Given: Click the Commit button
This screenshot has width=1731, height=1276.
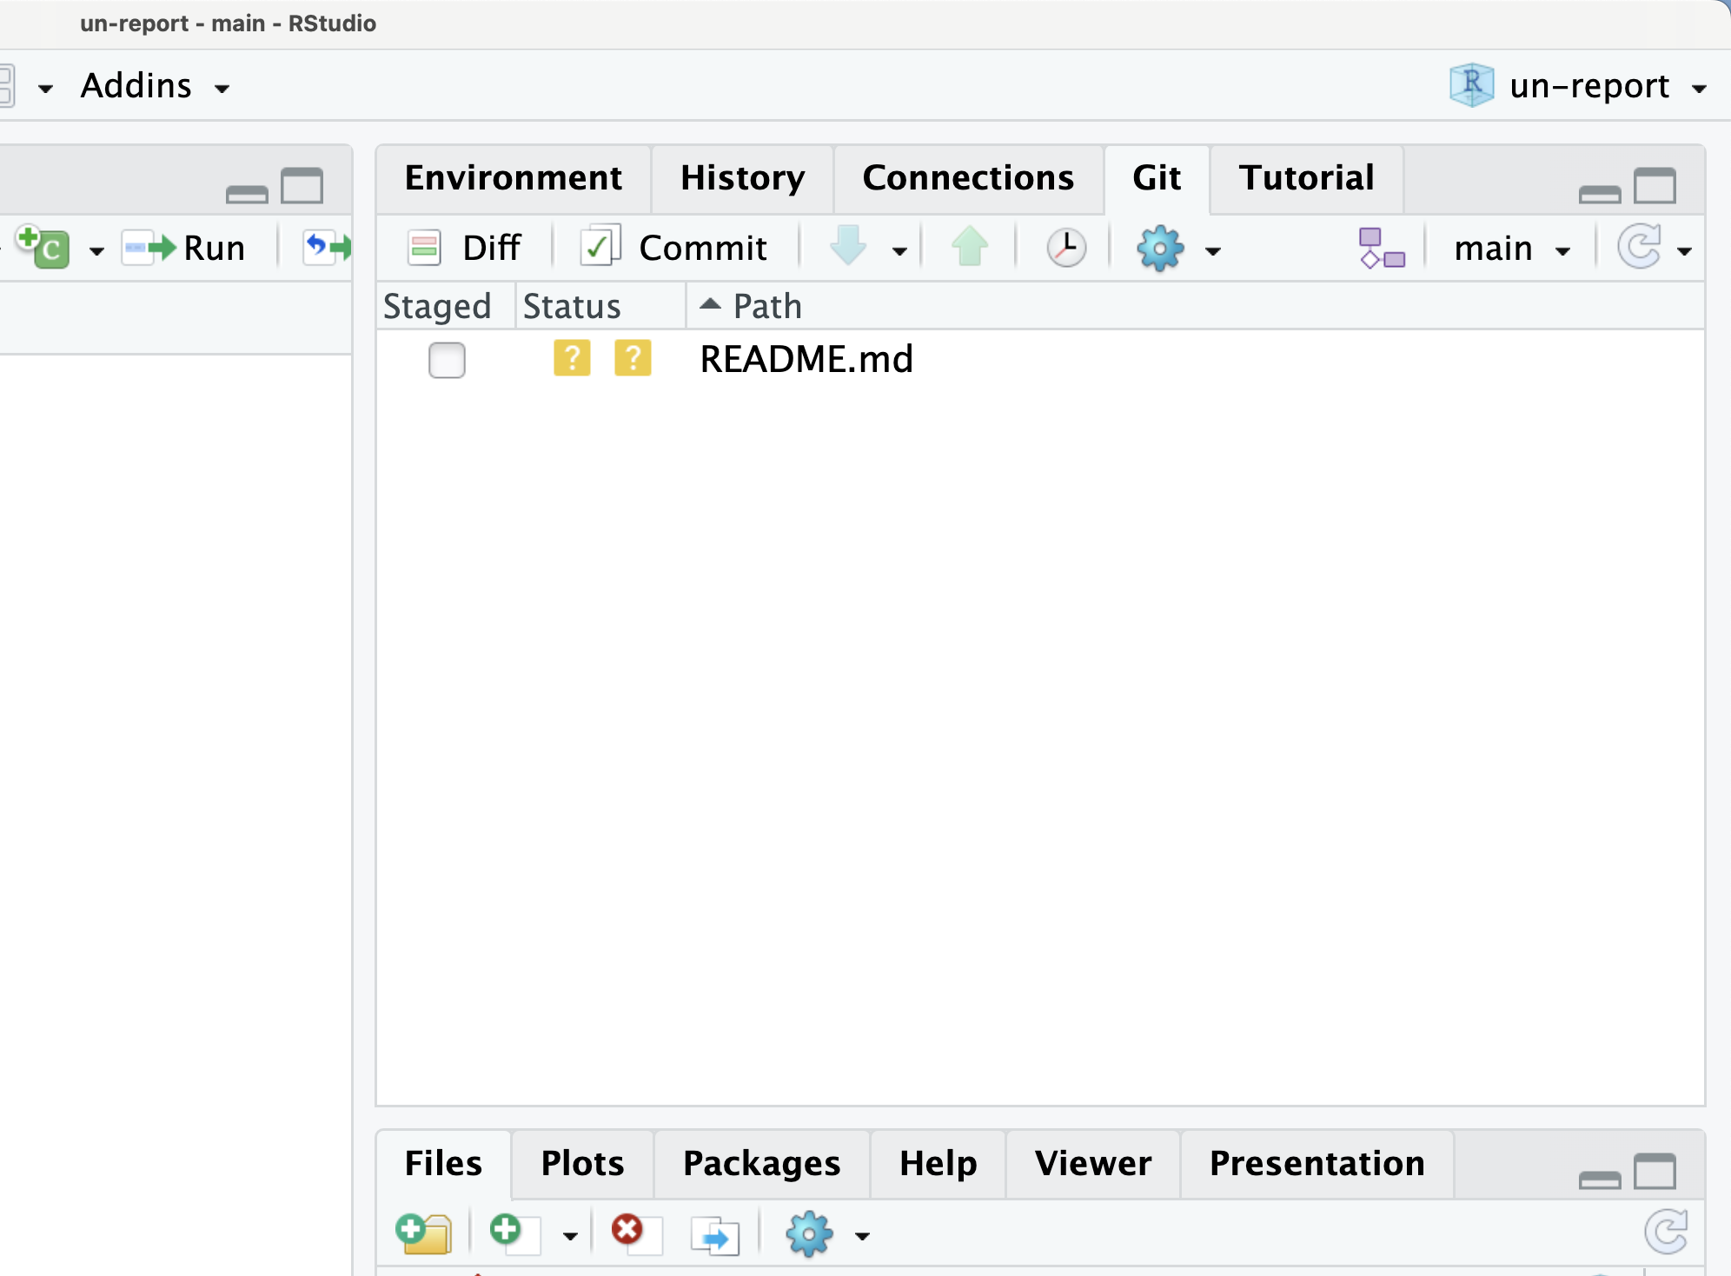Looking at the screenshot, I should point(674,249).
